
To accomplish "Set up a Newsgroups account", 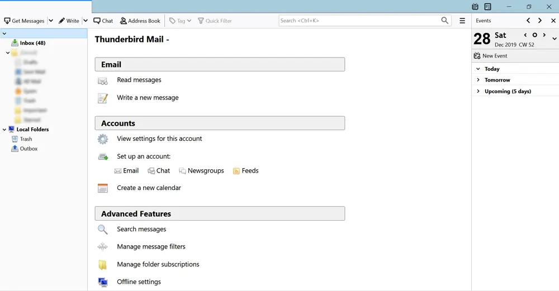I will 201,170.
